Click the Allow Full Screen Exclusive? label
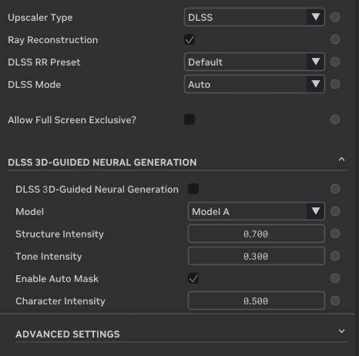This screenshot has width=359, height=356. [72, 120]
